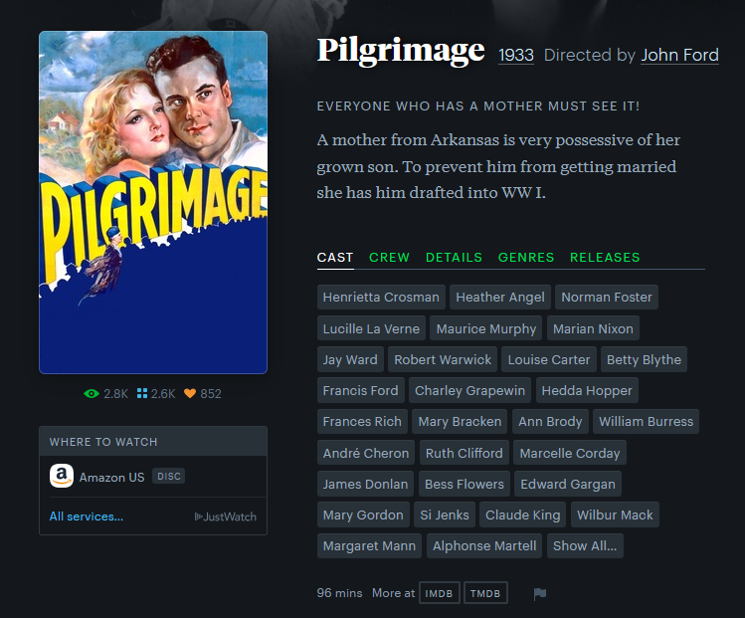Click the Jay Ward cast tag

pyautogui.click(x=350, y=359)
